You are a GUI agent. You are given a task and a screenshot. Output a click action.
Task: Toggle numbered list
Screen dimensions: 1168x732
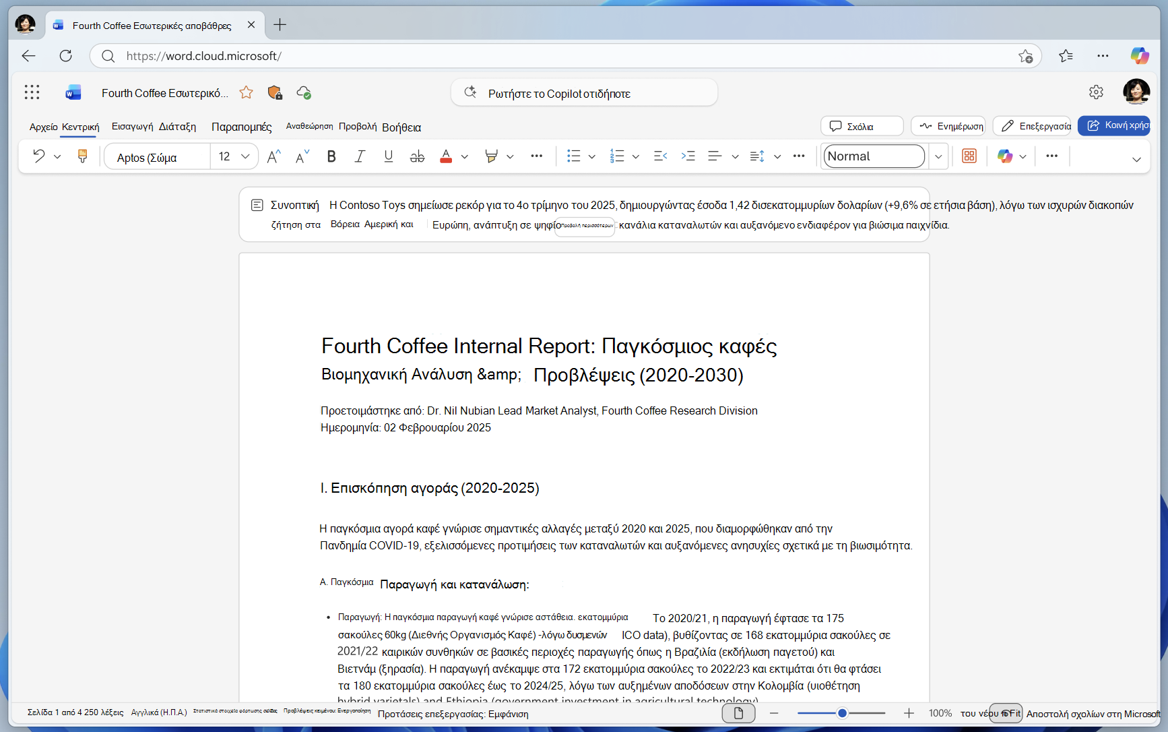tap(617, 156)
